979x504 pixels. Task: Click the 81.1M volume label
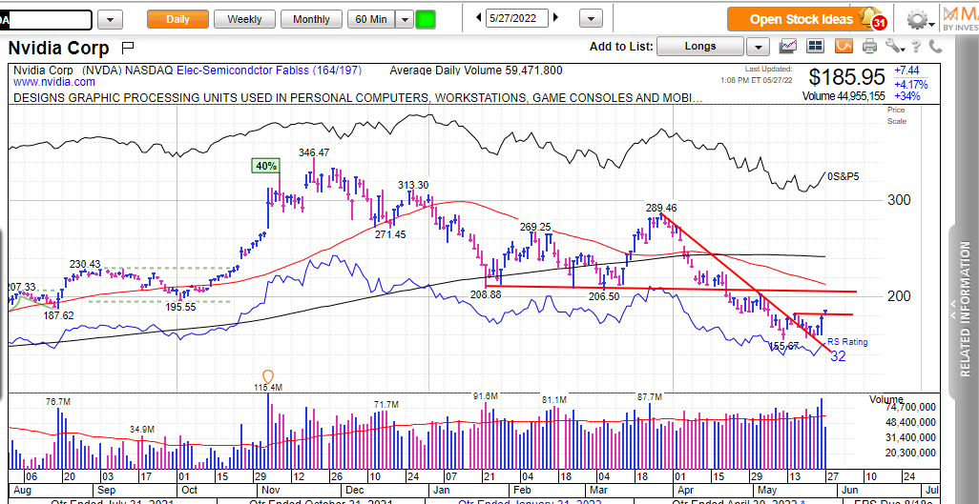pyautogui.click(x=553, y=399)
